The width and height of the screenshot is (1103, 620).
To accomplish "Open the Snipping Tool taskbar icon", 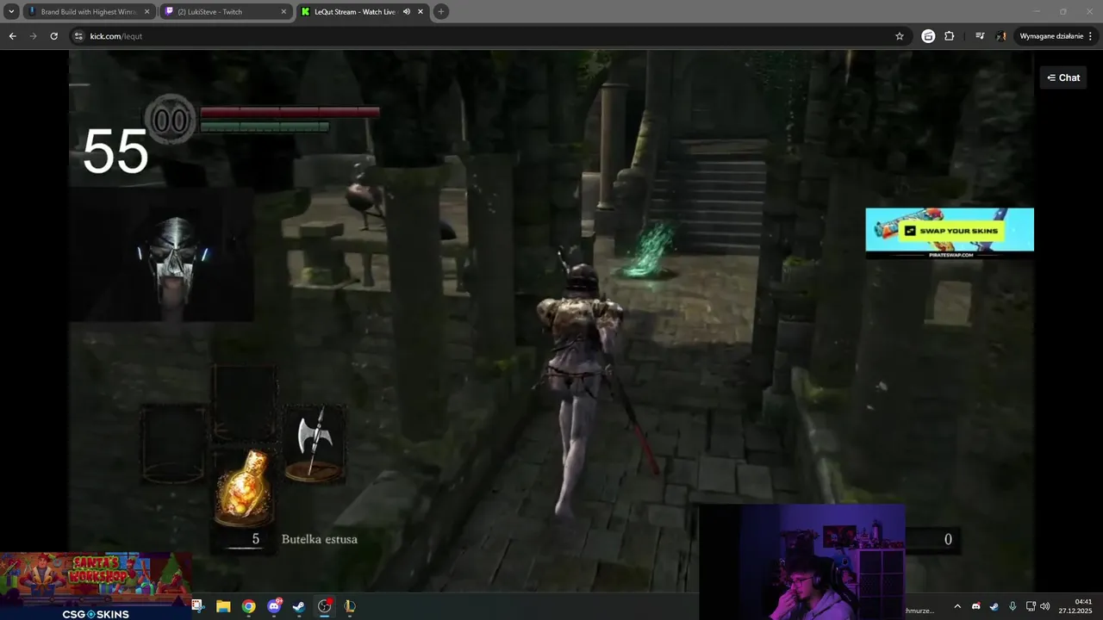I will click(197, 606).
